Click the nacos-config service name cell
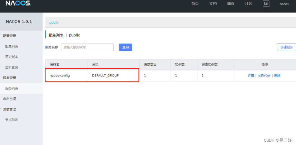296x145 pixels. point(66,76)
